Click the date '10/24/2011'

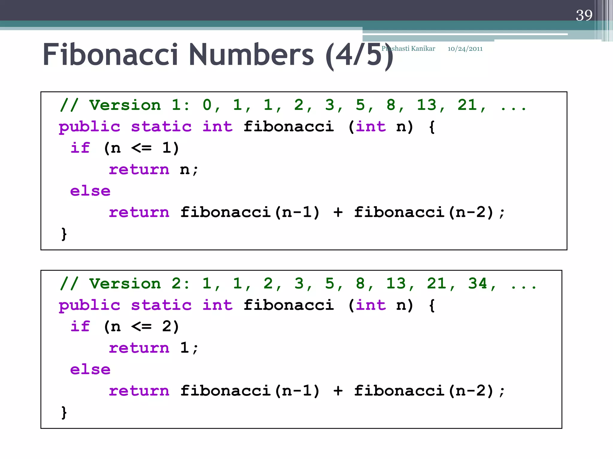465,49
